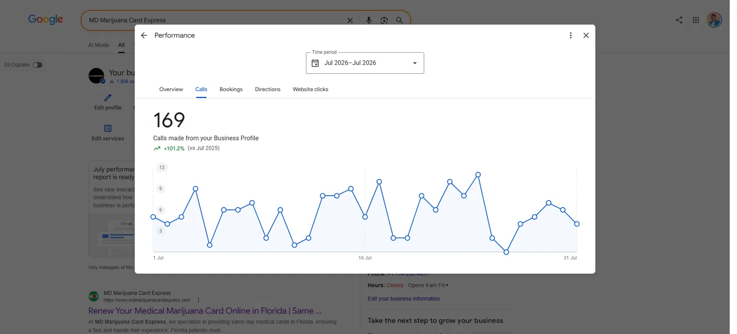
Task: Open the Directions tab
Action: (x=267, y=89)
